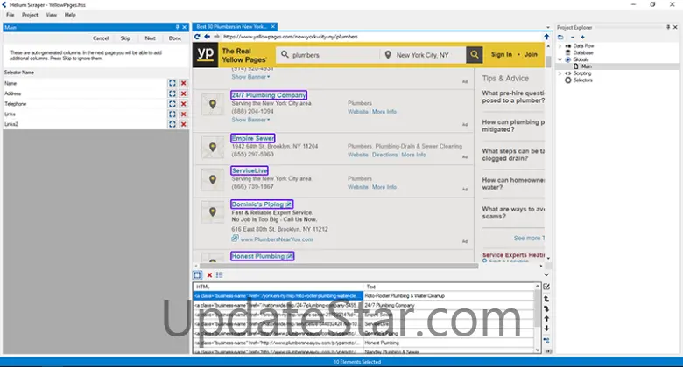Screen dimensions: 683x367
Task: Go forward with the browser forward arrow
Action: 216,37
